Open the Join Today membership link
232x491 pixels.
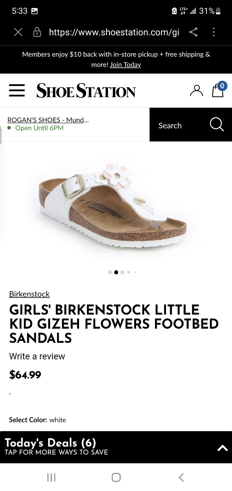[x=125, y=65]
